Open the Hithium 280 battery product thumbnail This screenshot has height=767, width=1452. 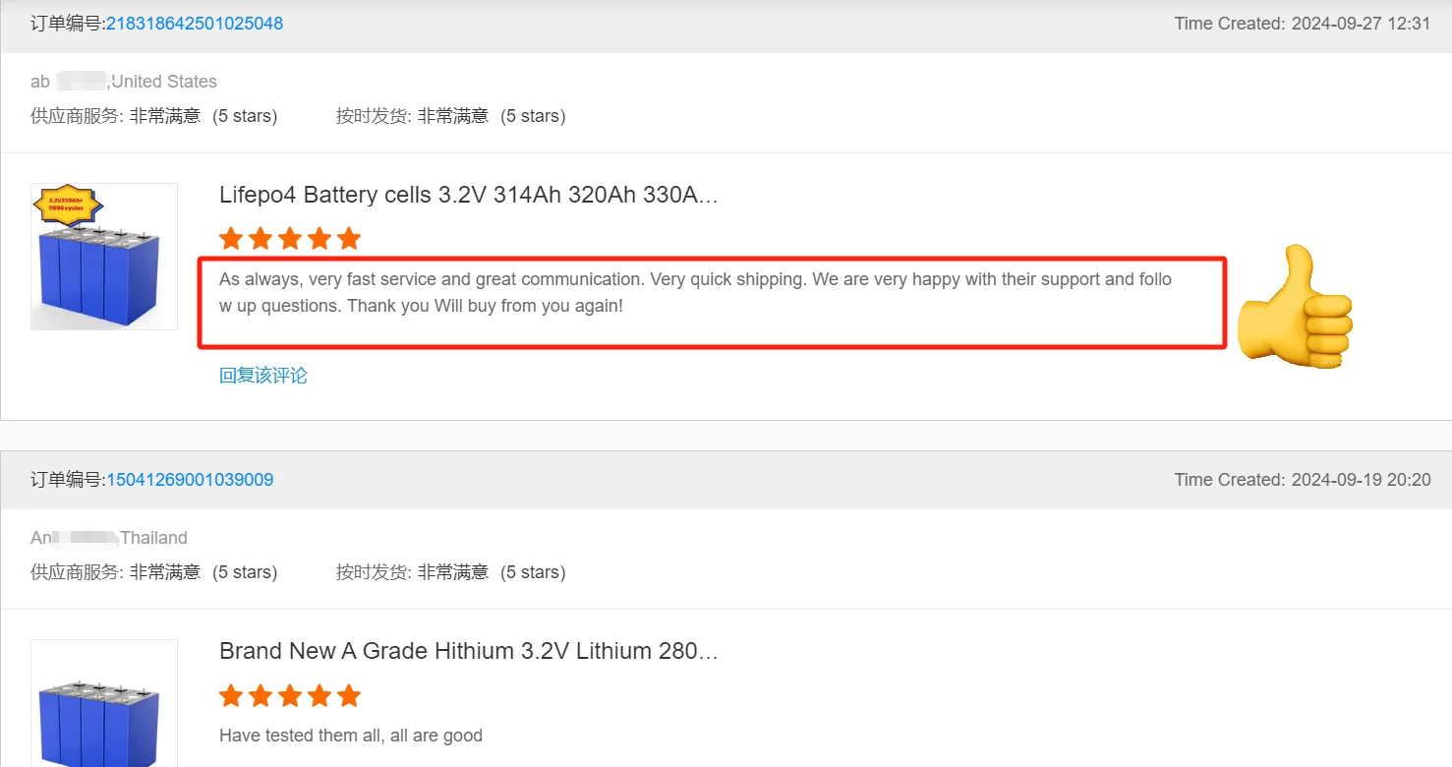104,703
